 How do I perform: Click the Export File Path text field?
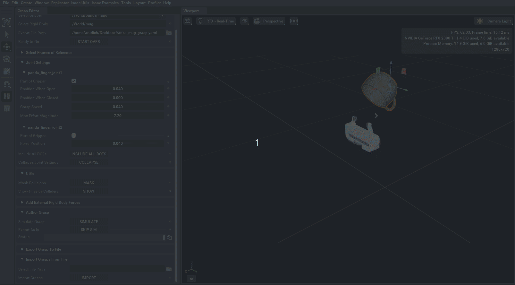pyautogui.click(x=117, y=33)
